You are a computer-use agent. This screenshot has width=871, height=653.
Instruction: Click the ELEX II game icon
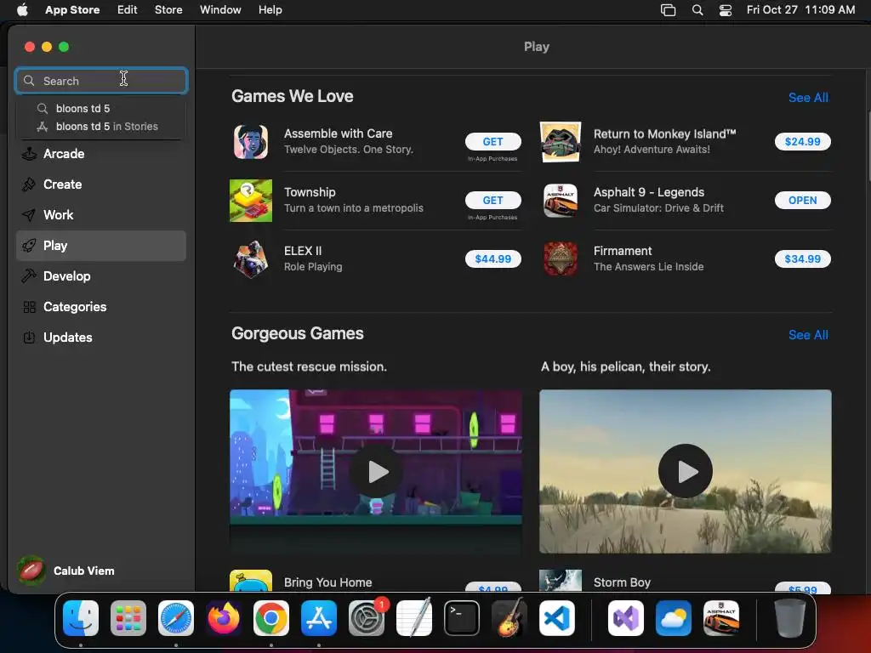click(x=251, y=258)
